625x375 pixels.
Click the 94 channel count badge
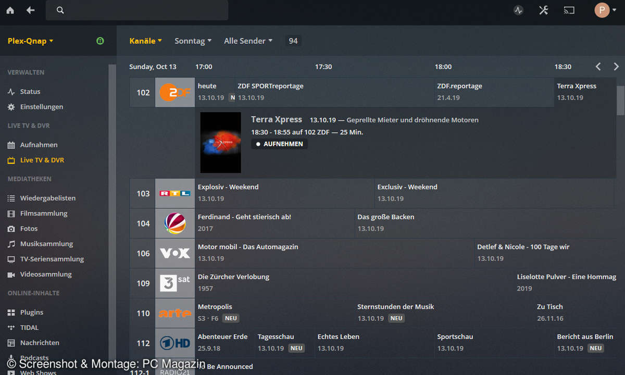293,41
